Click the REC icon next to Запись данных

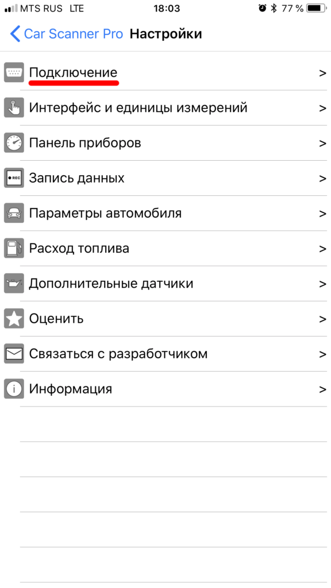click(x=14, y=178)
